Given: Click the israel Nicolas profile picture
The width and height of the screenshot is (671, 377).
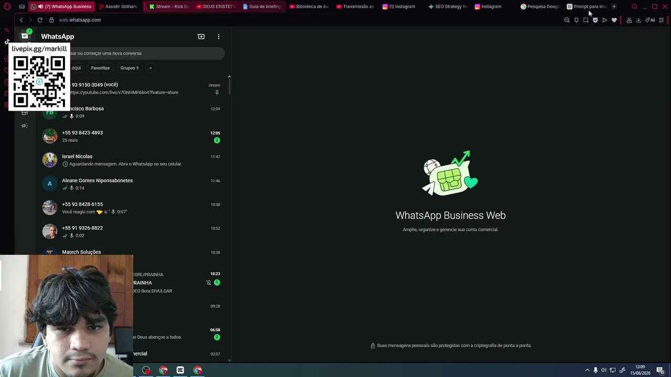Looking at the screenshot, I should (x=50, y=160).
